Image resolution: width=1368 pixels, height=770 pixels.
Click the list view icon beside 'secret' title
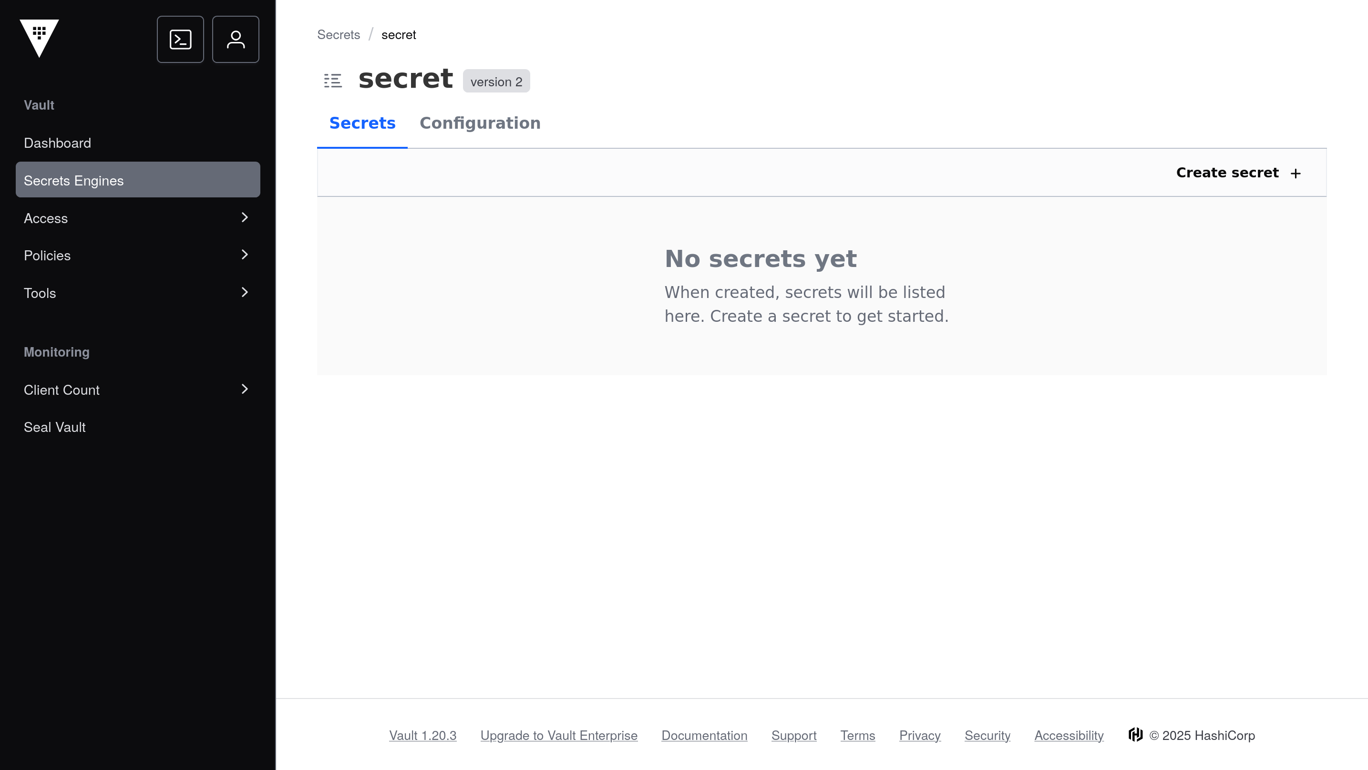click(x=333, y=80)
